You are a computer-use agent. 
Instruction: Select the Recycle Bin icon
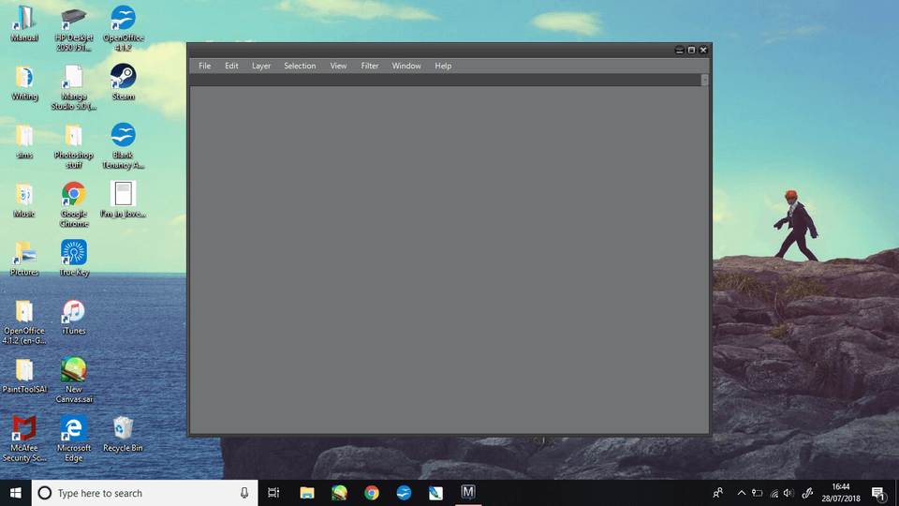click(x=123, y=434)
